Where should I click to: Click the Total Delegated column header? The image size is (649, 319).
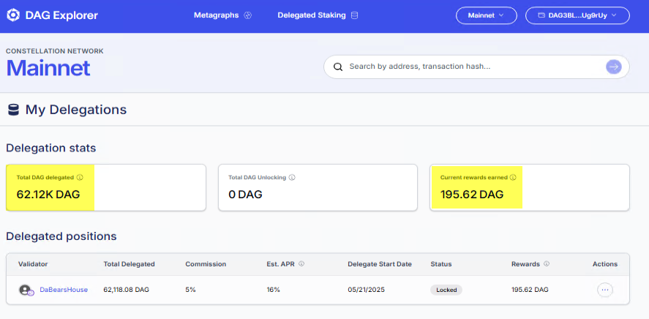pyautogui.click(x=129, y=264)
